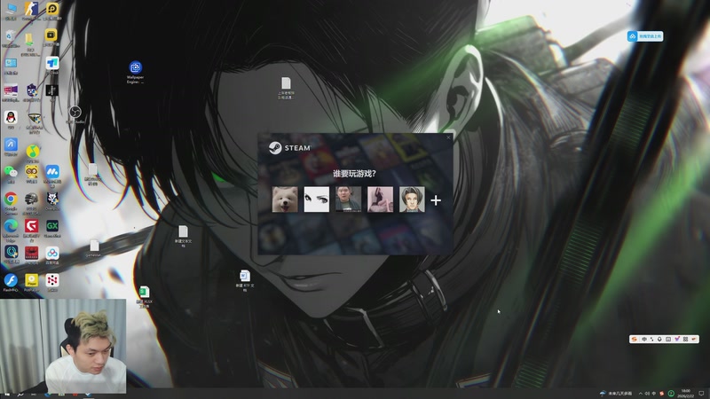
Task: Click the microphone voice input on Sogou bar
Action: tap(659, 339)
